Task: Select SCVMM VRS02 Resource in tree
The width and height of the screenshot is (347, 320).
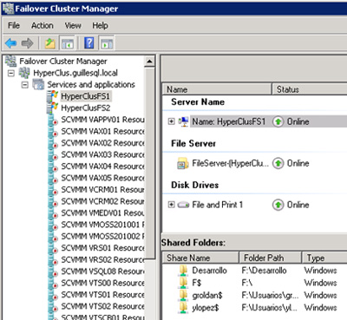Action: click(x=102, y=259)
